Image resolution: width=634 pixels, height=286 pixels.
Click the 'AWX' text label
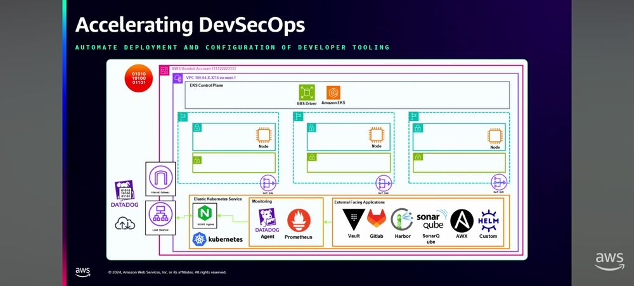pos(462,236)
